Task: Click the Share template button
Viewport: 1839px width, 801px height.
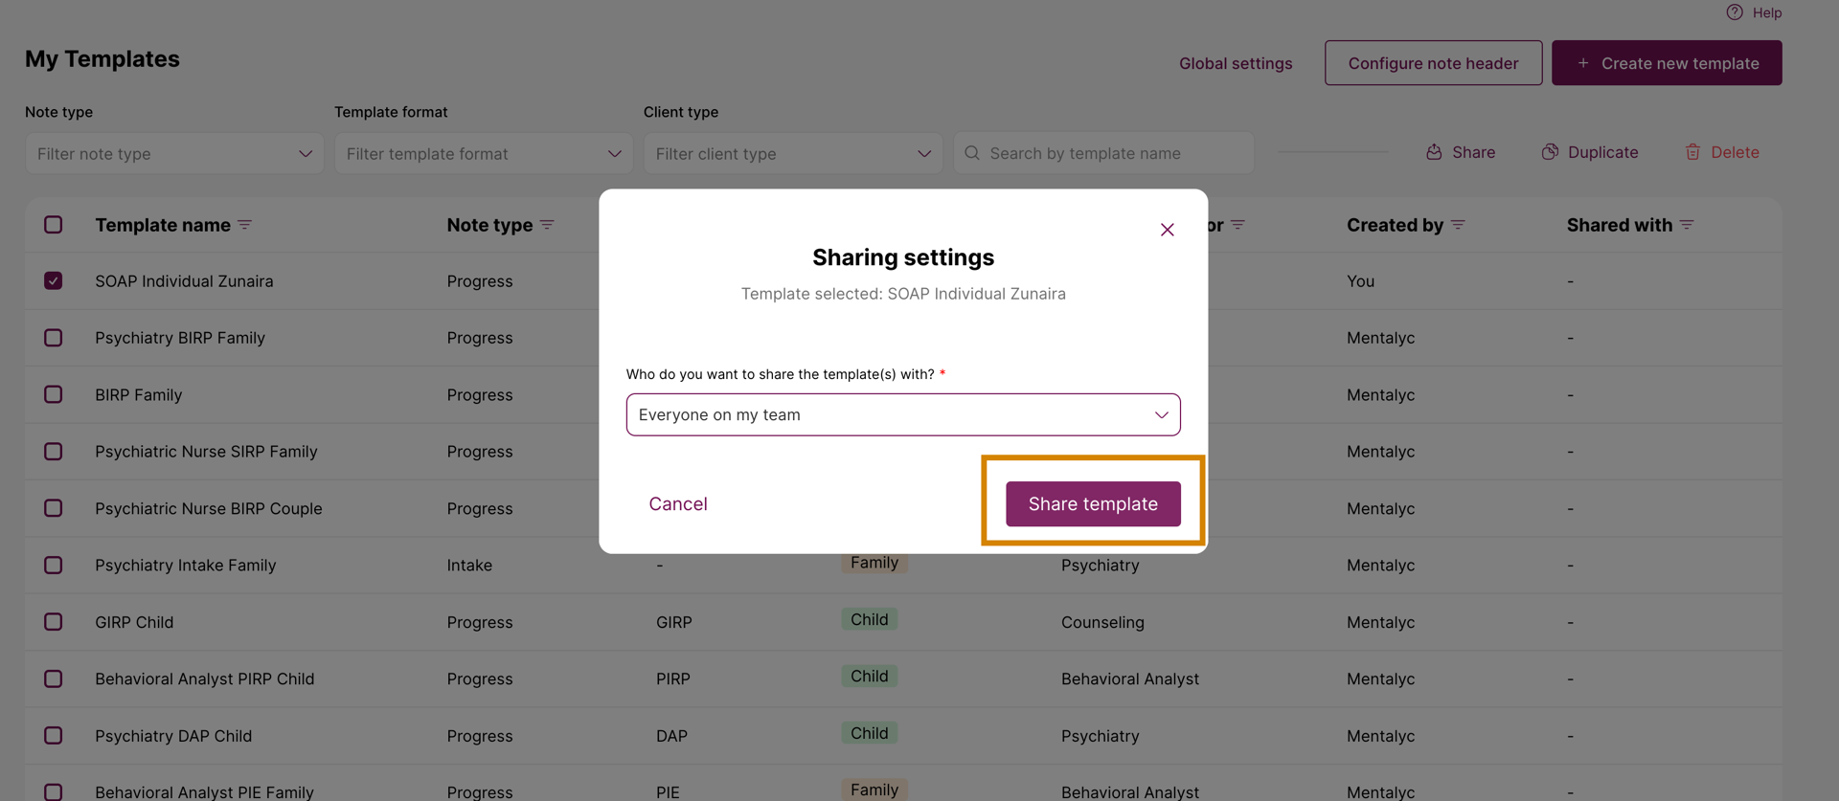Action: [x=1093, y=503]
